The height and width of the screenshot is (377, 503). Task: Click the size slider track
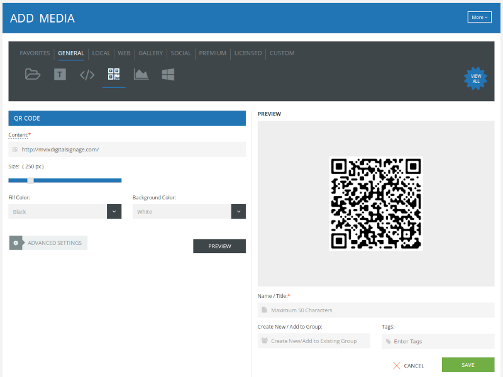point(65,180)
